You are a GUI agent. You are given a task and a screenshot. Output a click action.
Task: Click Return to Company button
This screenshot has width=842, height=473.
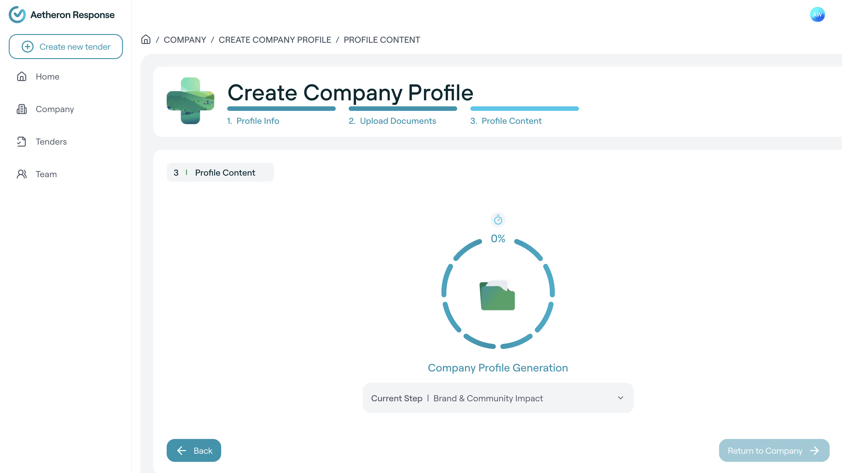point(774,450)
